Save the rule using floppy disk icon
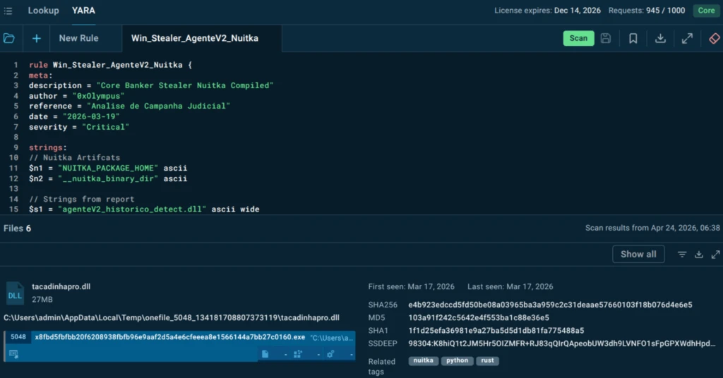This screenshot has height=378, width=723. coord(606,38)
